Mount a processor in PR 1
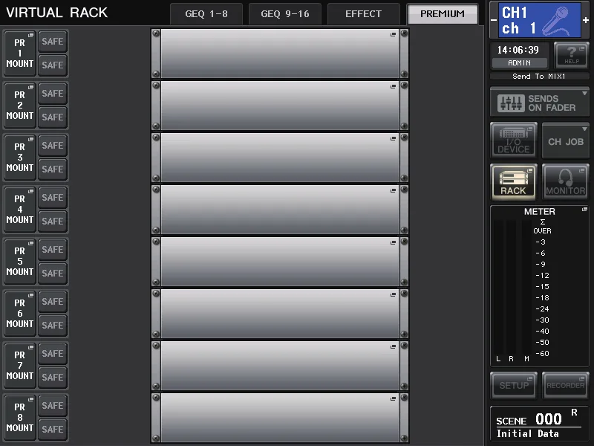This screenshot has width=594, height=446. (x=20, y=53)
